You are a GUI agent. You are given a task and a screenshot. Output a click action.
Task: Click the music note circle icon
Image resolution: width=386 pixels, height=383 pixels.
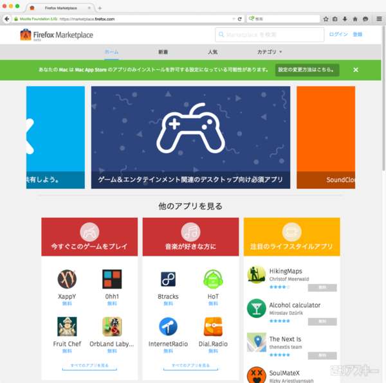[x=191, y=232]
